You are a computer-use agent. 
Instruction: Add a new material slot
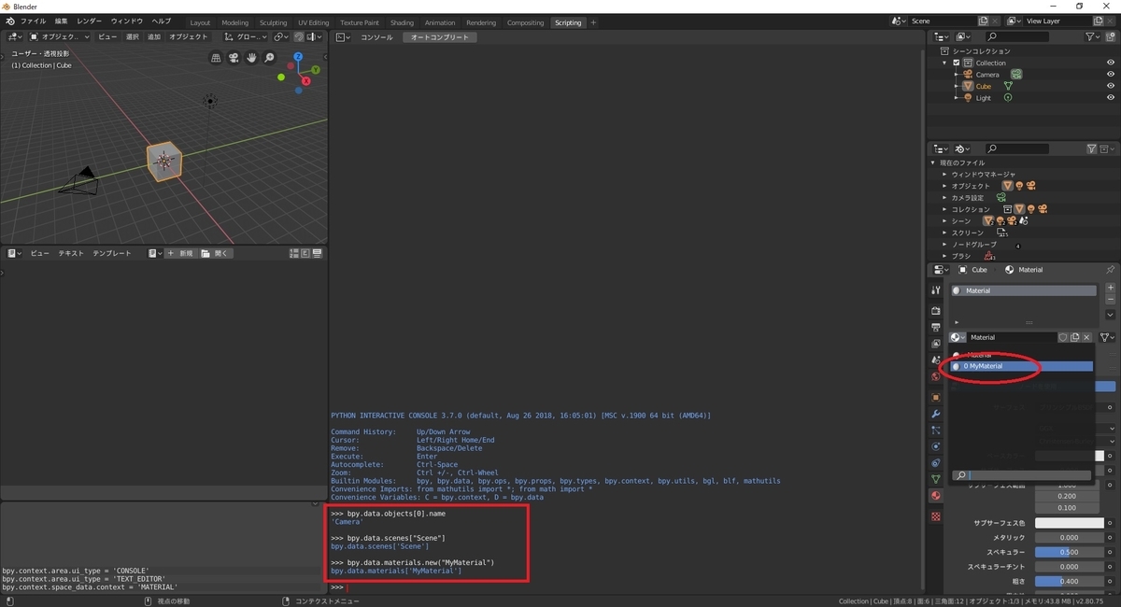click(x=1110, y=289)
